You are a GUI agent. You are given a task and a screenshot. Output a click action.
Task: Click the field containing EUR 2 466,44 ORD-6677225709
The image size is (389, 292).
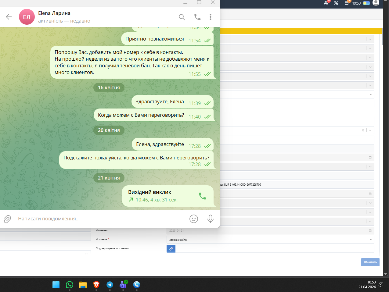pyautogui.click(x=297, y=185)
